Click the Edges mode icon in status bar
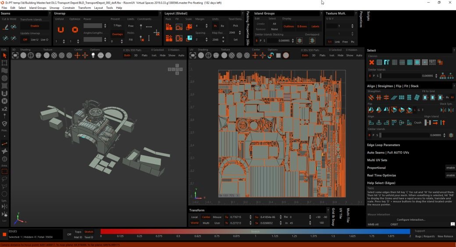Image resolution: width=456 pixels, height=247 pixels. [x=4, y=234]
